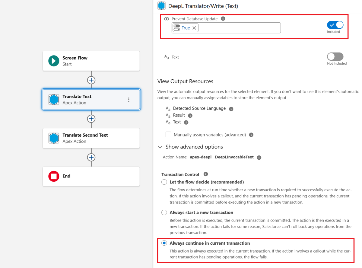Select the Translate Second Text action node
Viewport: 362px width, 268px height.
tap(91, 138)
